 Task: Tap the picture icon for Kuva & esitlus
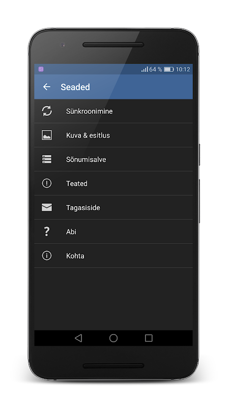[x=47, y=135]
